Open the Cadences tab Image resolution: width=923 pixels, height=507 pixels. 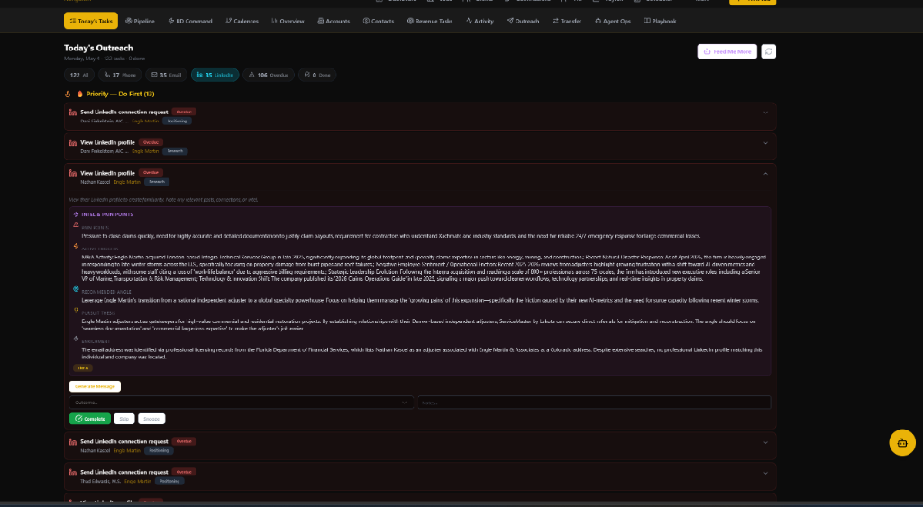click(x=242, y=22)
